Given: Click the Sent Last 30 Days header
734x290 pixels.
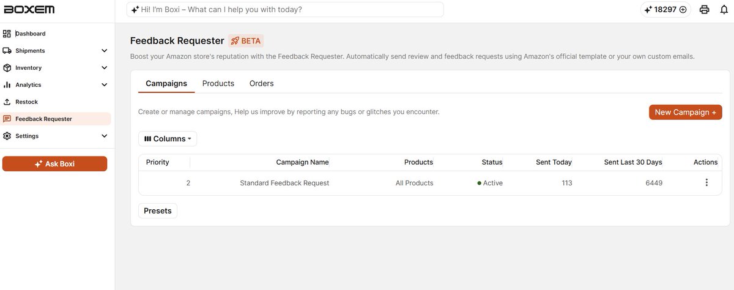Looking at the screenshot, I should coord(633,162).
